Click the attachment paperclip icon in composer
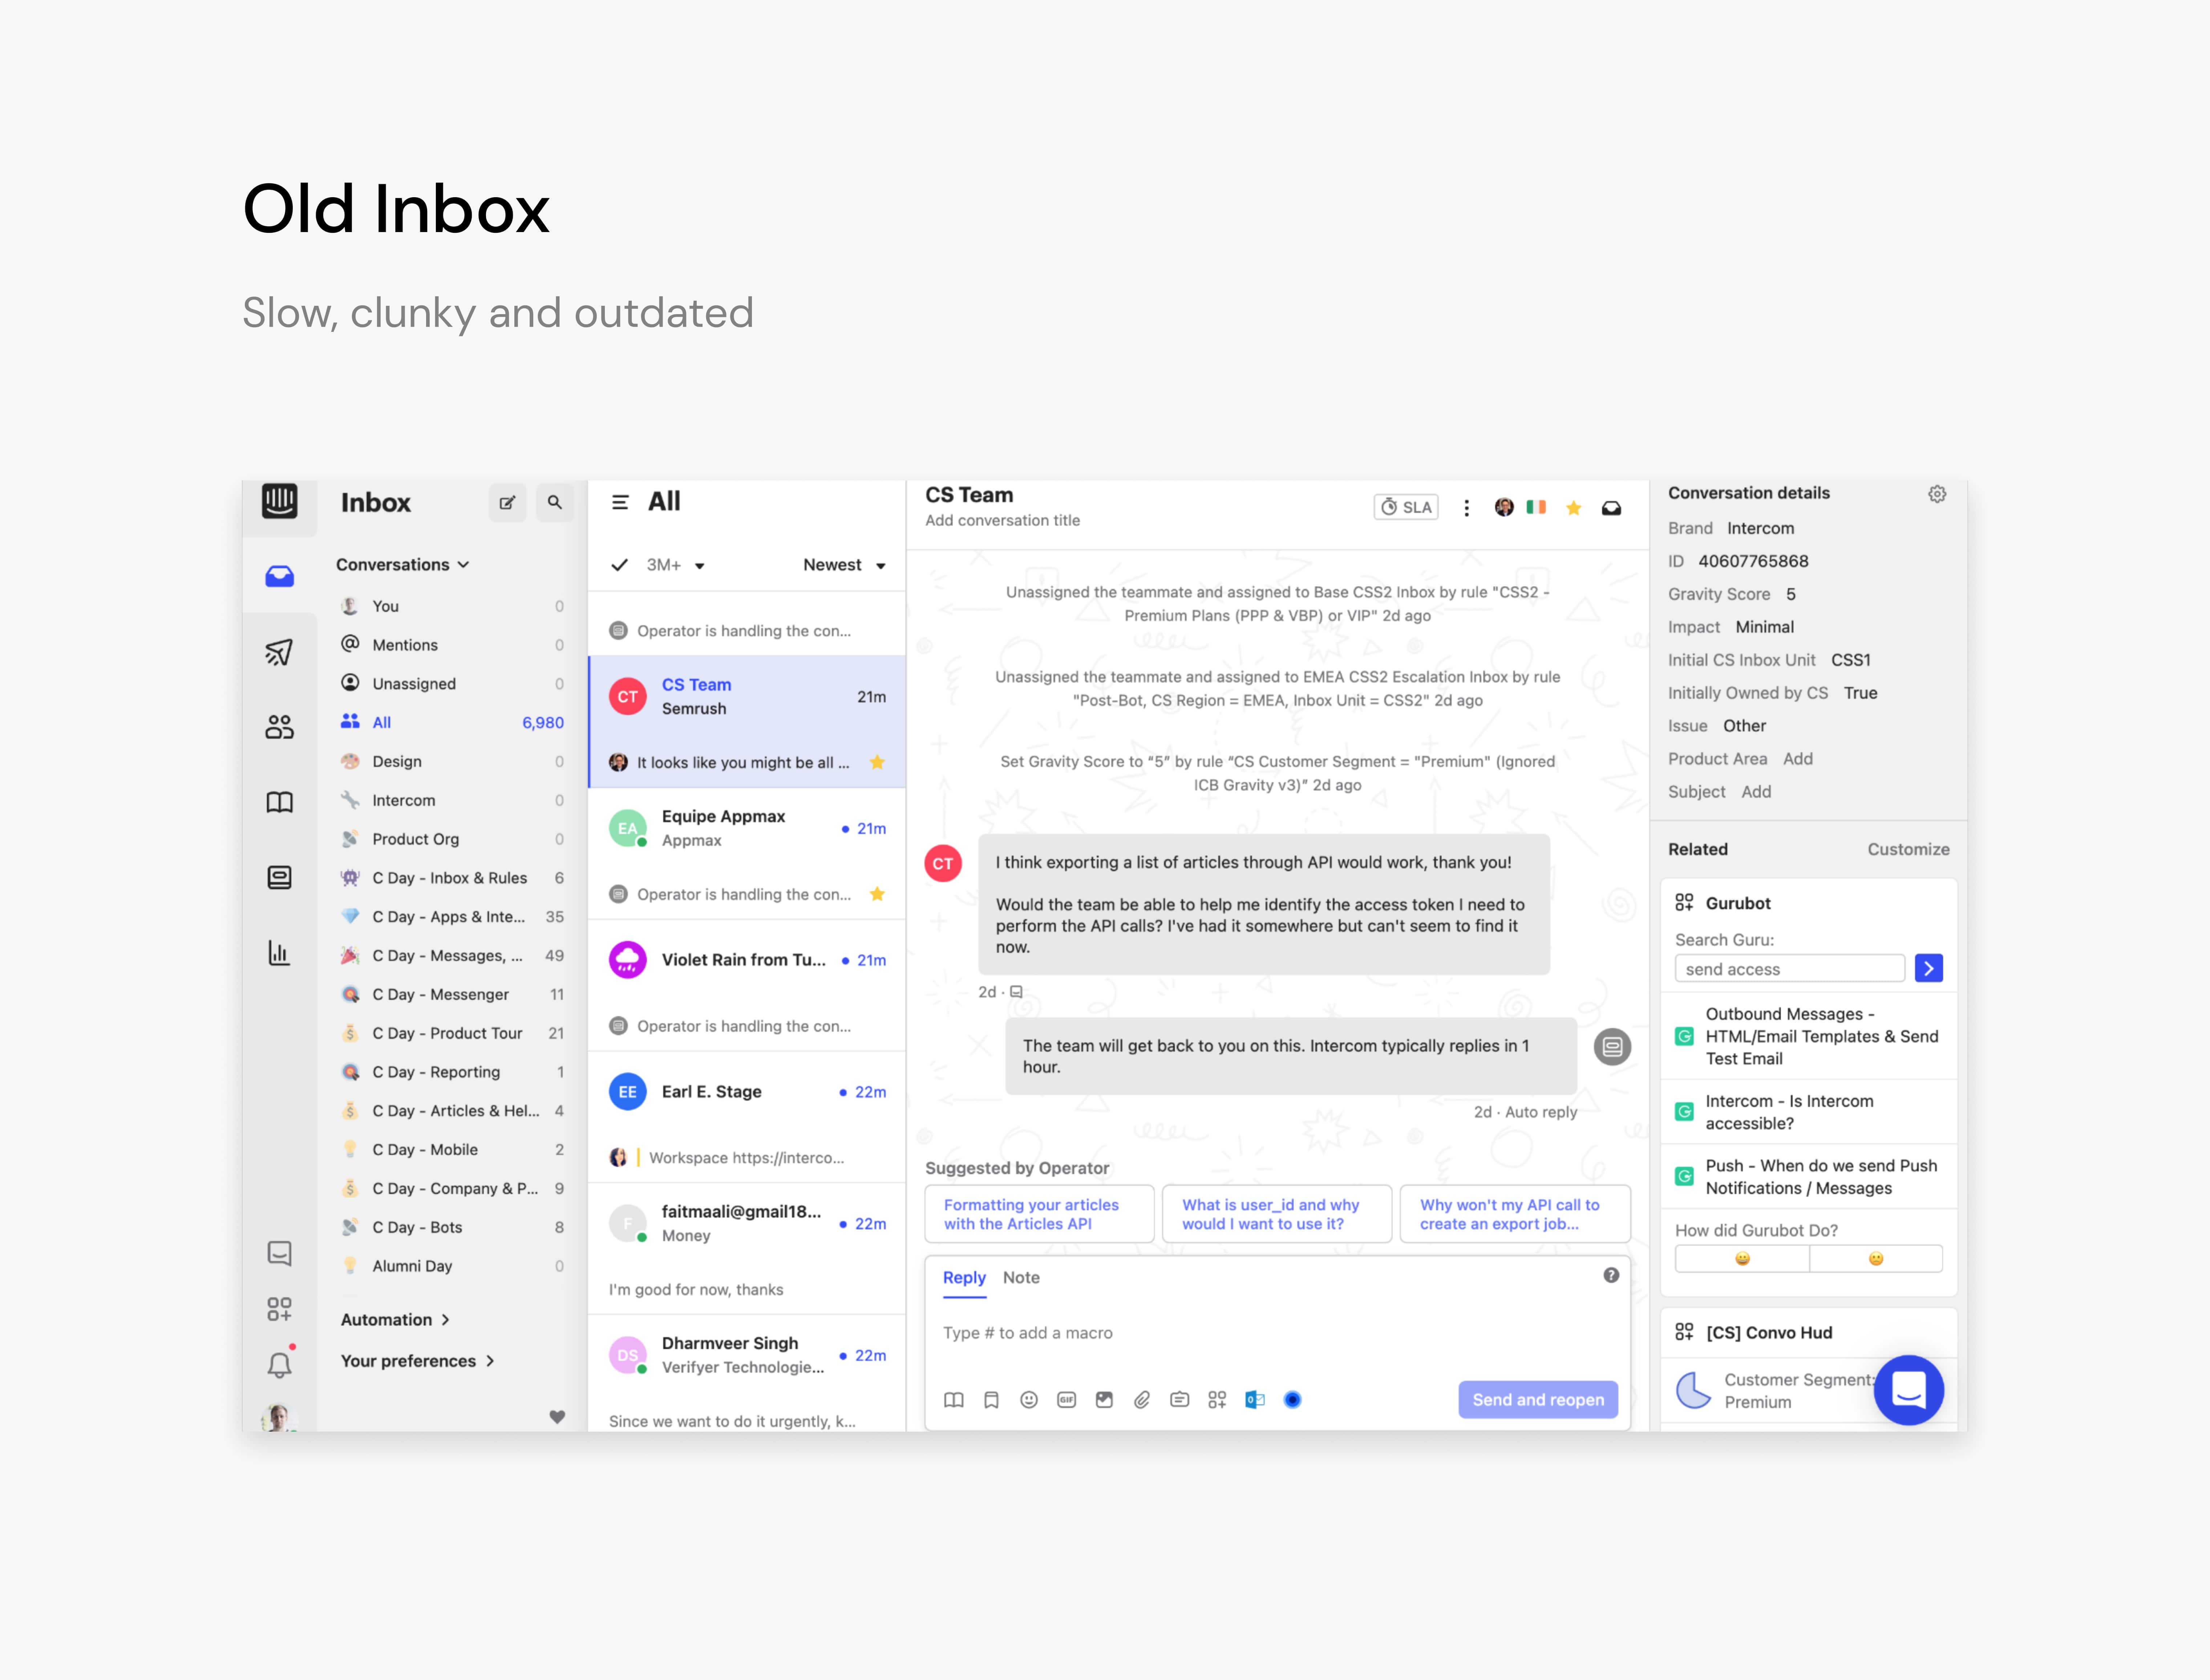Viewport: 2210px width, 1680px height. (x=1142, y=1400)
